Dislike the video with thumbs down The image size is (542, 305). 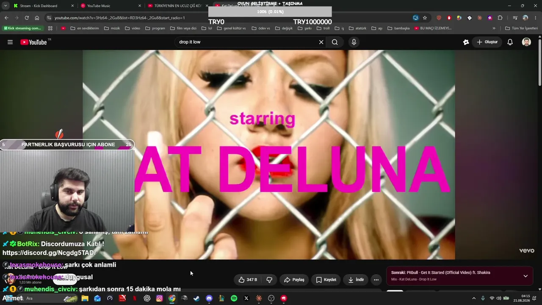pos(269,280)
